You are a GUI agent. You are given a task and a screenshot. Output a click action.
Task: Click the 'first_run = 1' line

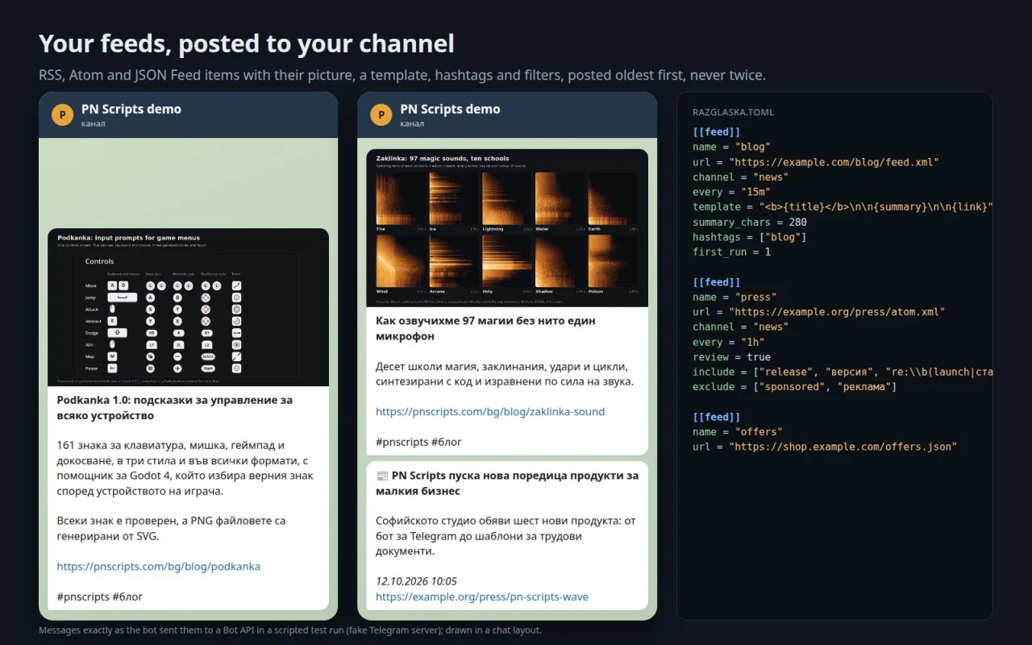[x=731, y=252]
